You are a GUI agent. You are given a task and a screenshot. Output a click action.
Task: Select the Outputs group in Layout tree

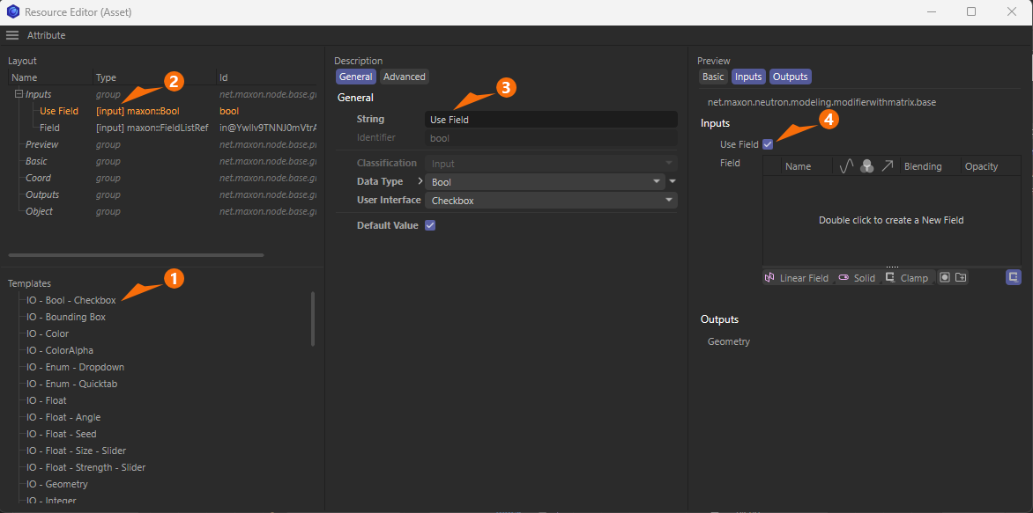point(163,194)
